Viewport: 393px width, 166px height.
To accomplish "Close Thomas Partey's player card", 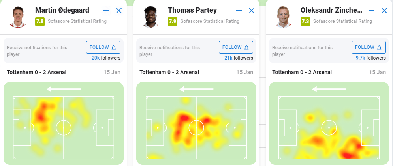I will tap(252, 11).
